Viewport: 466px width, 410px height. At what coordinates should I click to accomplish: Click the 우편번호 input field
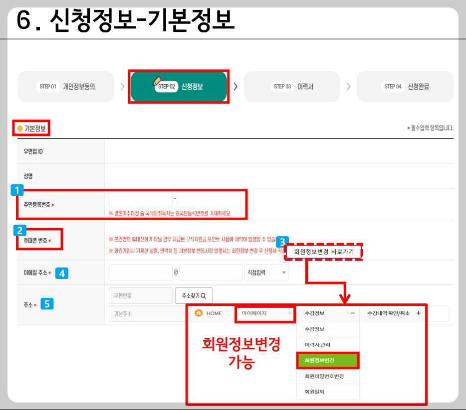[x=140, y=295]
